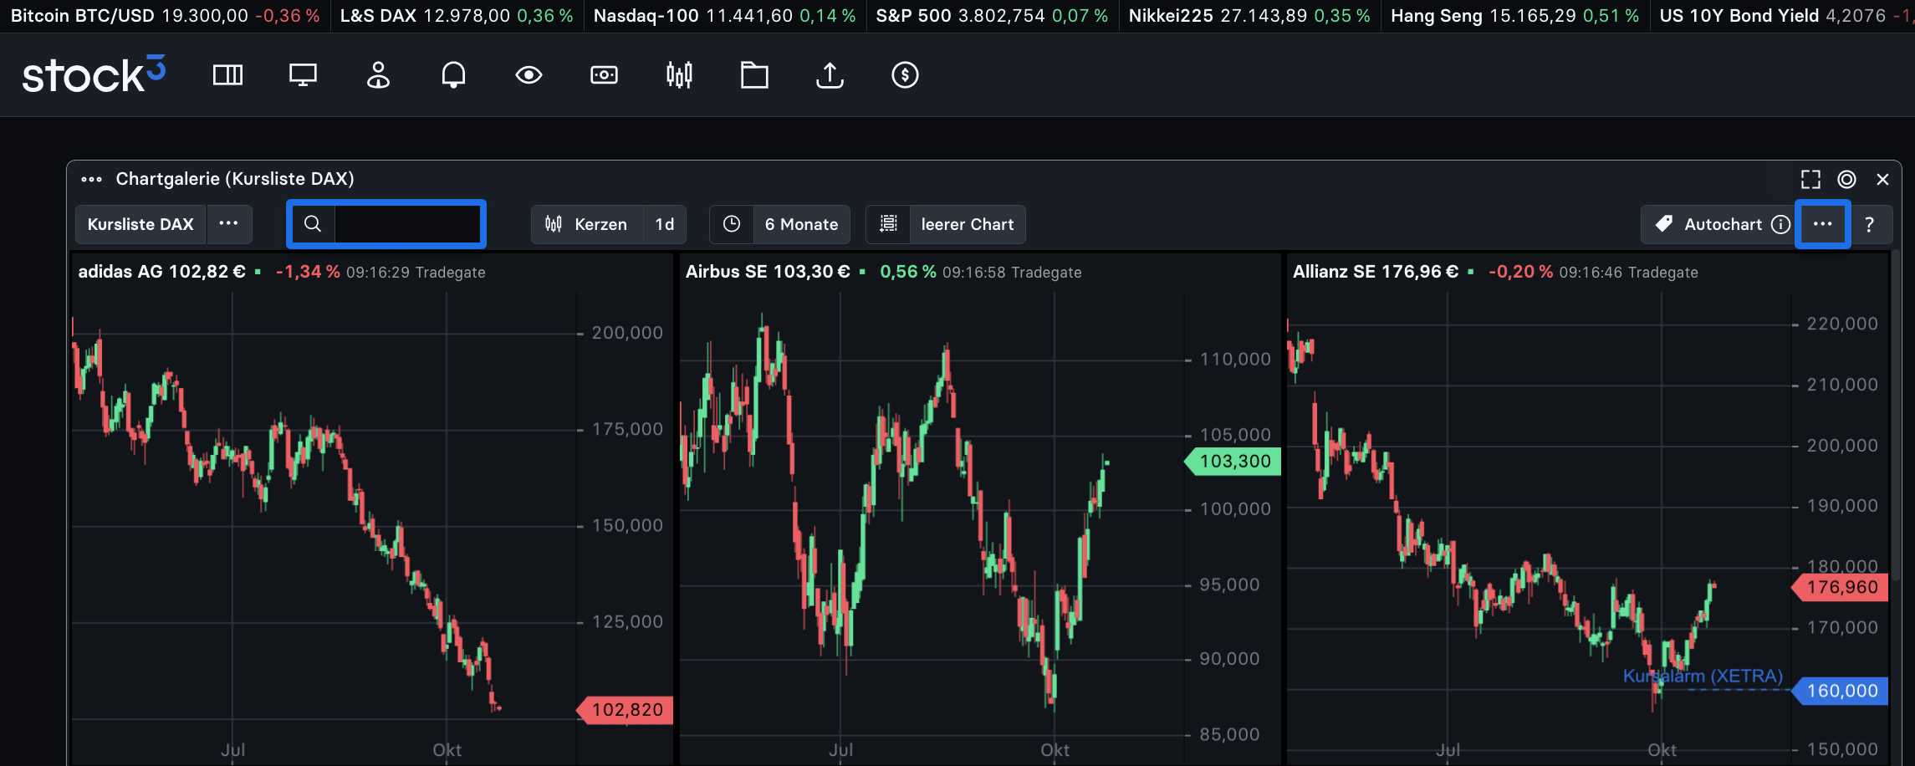
Task: Click the Nikkei225 ticker entry
Action: point(1249,16)
